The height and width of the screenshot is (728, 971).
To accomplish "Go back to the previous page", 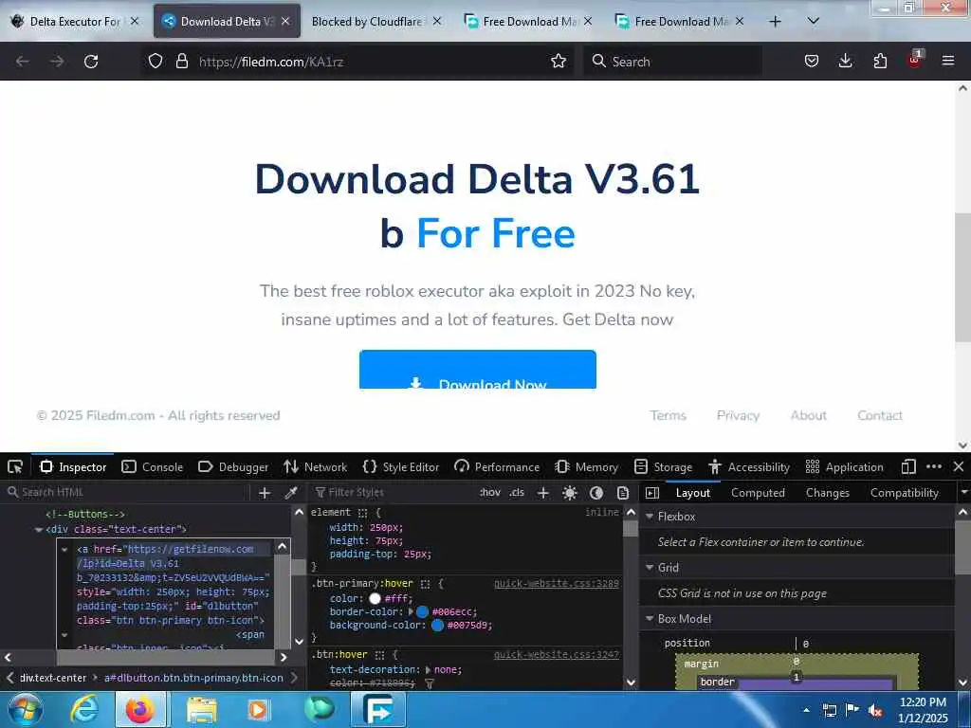I will [x=23, y=62].
